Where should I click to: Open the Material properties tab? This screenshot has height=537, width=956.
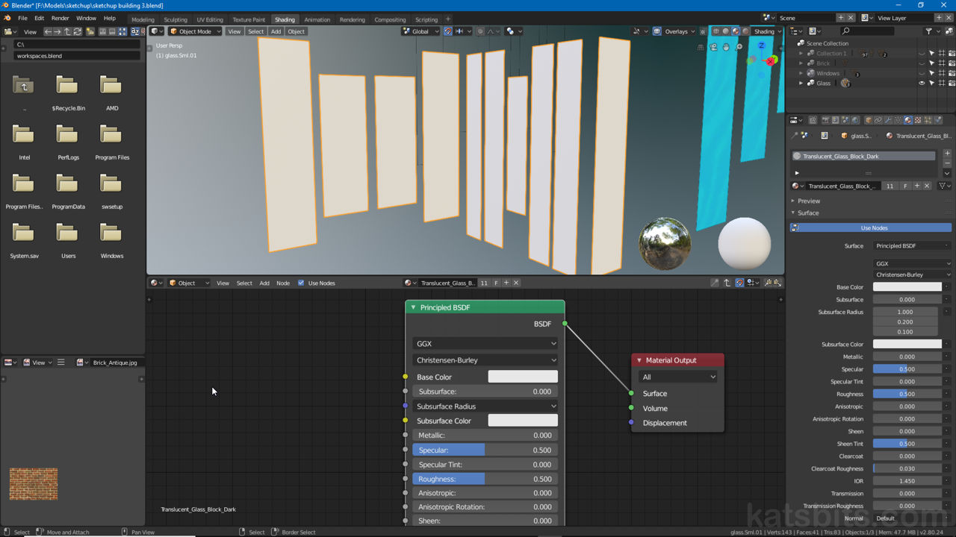(x=907, y=120)
